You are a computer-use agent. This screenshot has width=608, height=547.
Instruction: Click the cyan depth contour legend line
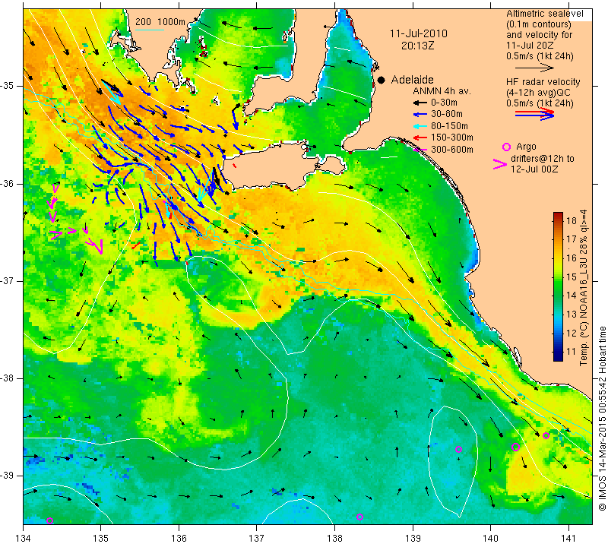149,30
